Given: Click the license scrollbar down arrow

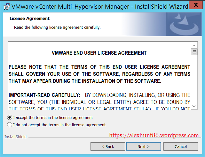Looking at the screenshot, I should (194, 106).
